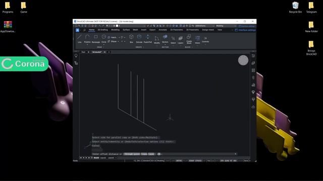323x181 pixels.
Task: Select the Line drawing tool
Action: pyautogui.click(x=80, y=39)
